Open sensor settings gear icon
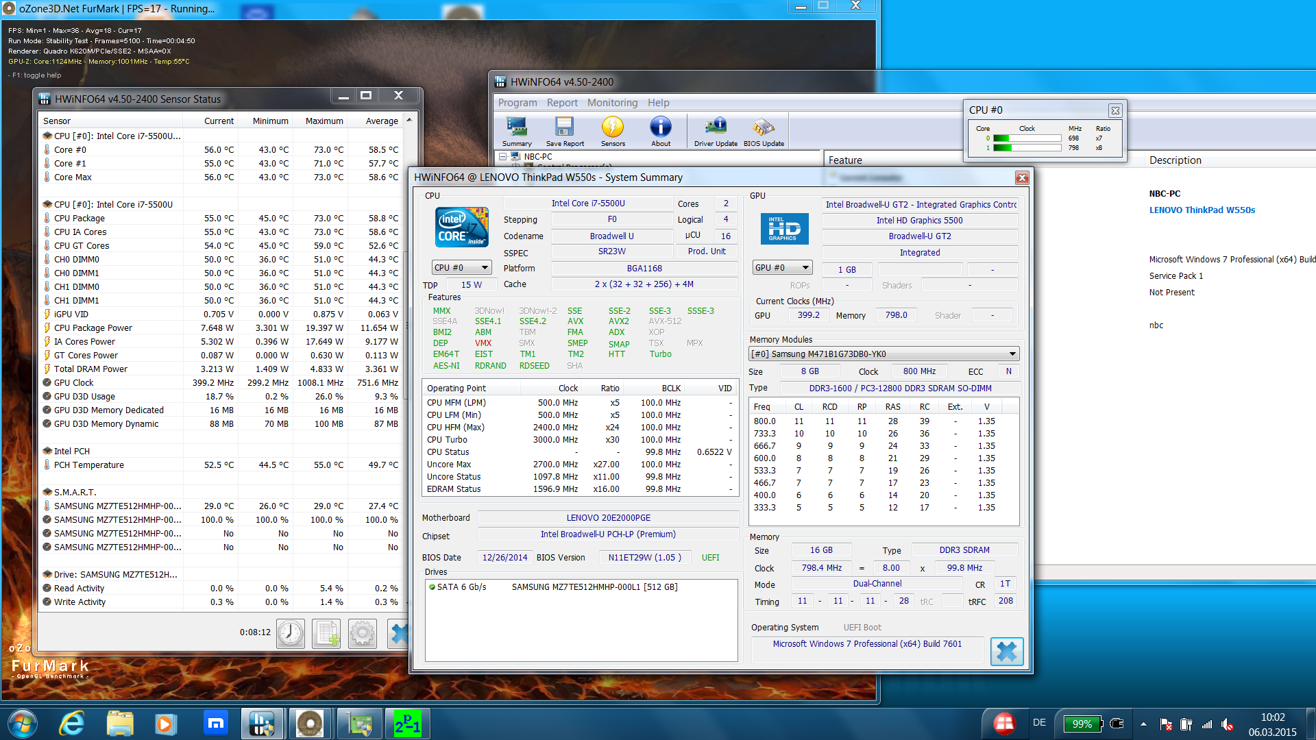The height and width of the screenshot is (740, 1316). click(x=363, y=632)
